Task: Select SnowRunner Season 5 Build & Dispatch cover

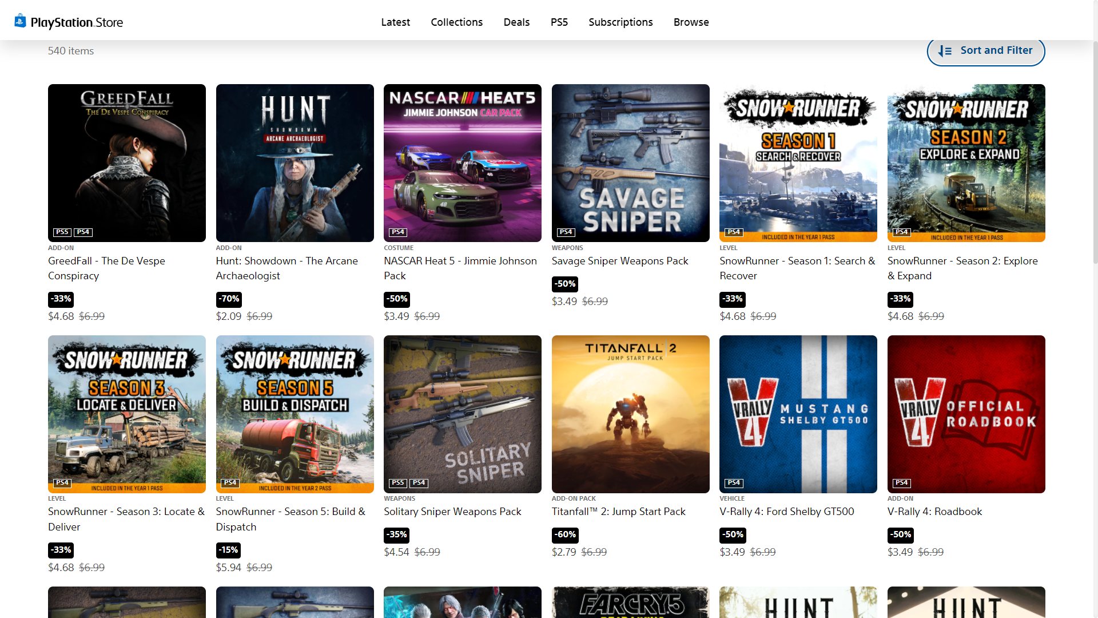Action: [x=295, y=414]
